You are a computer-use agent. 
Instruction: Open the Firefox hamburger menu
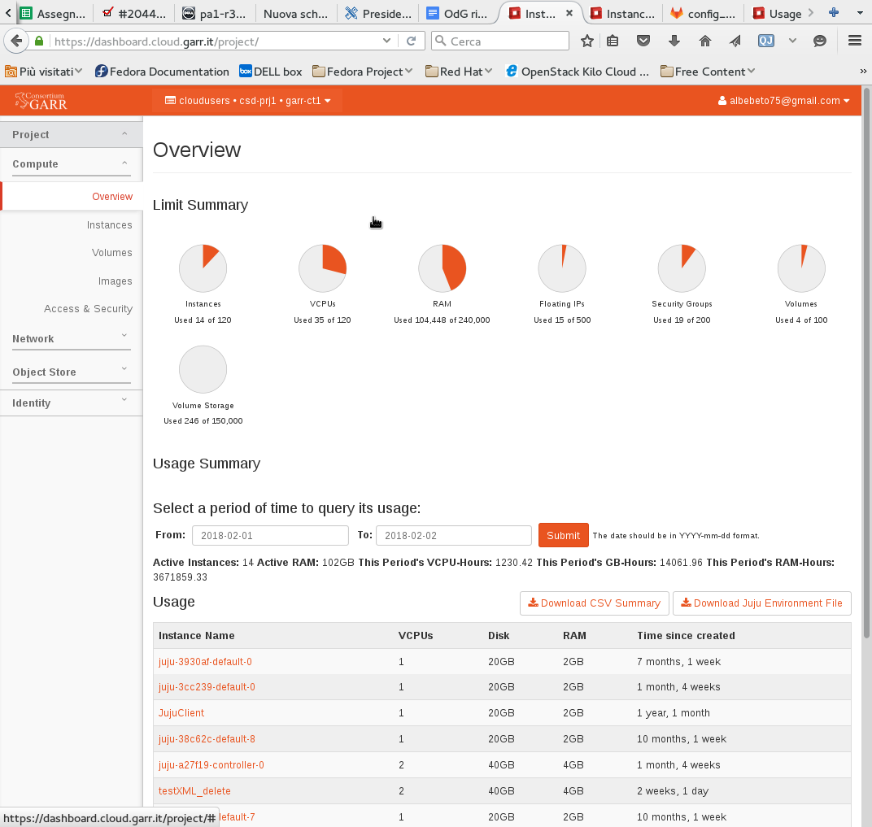(x=854, y=41)
